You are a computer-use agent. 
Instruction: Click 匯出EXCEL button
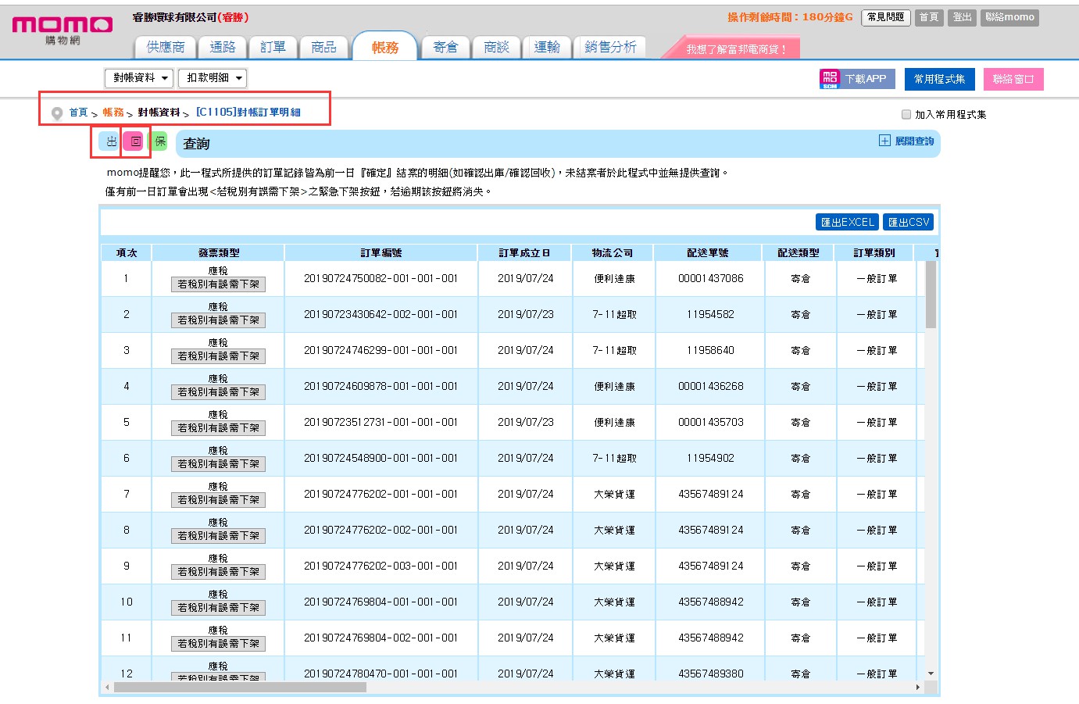[x=847, y=222]
